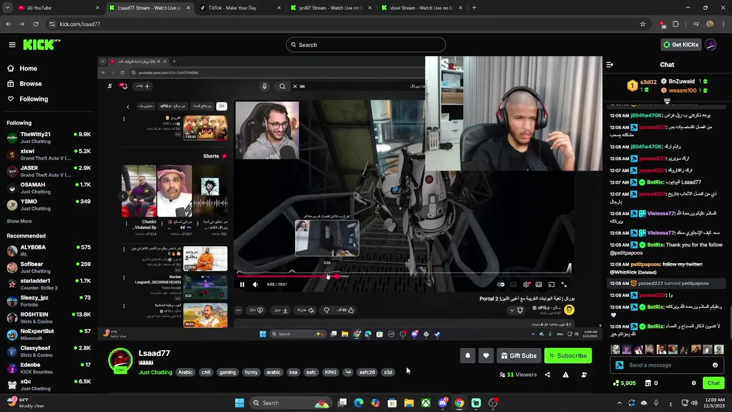
Task: Open JASER channel in sidebar
Action: pyautogui.click(x=49, y=171)
